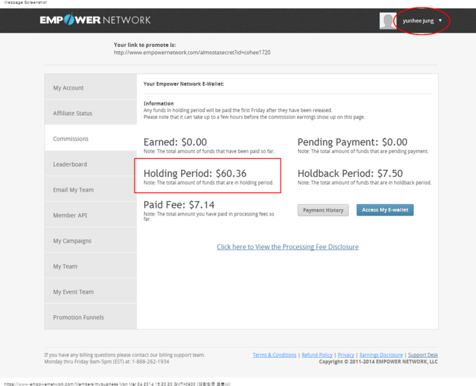Click the Holdback Period: $7.50 amount
The image size is (476, 386).
(350, 174)
